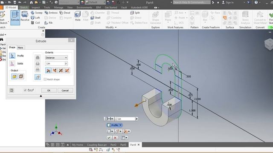Select the Decal tool

click(x=65, y=13)
